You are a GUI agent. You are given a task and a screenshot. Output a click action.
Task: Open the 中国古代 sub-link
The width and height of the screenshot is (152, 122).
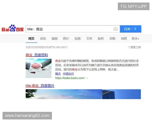coord(68,74)
